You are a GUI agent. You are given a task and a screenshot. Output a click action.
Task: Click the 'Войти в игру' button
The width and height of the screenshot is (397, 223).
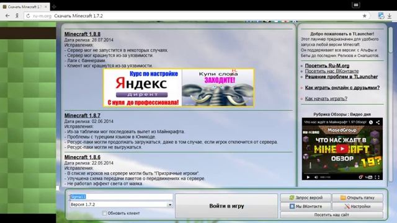[226, 206]
